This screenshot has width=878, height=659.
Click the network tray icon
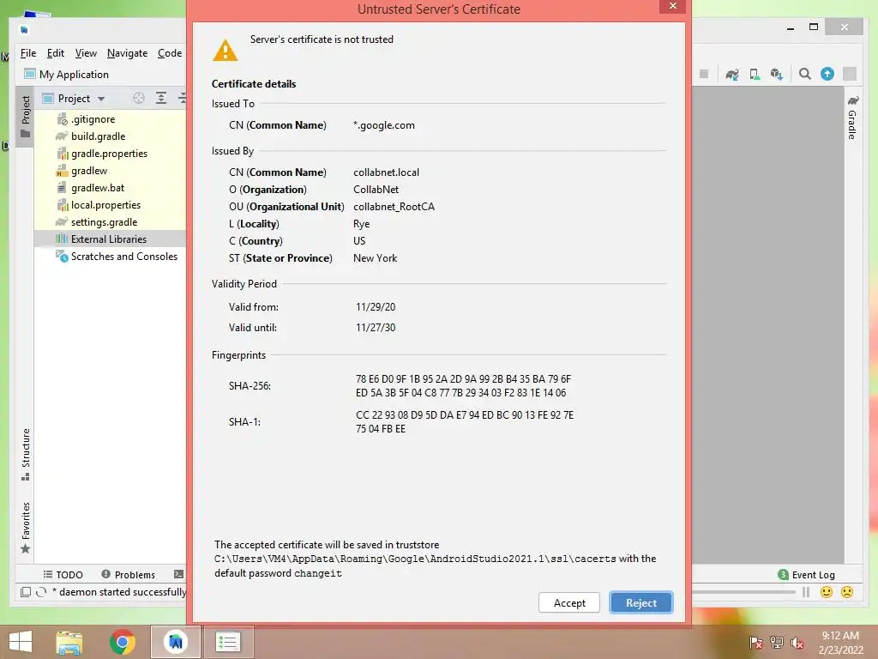click(x=777, y=643)
